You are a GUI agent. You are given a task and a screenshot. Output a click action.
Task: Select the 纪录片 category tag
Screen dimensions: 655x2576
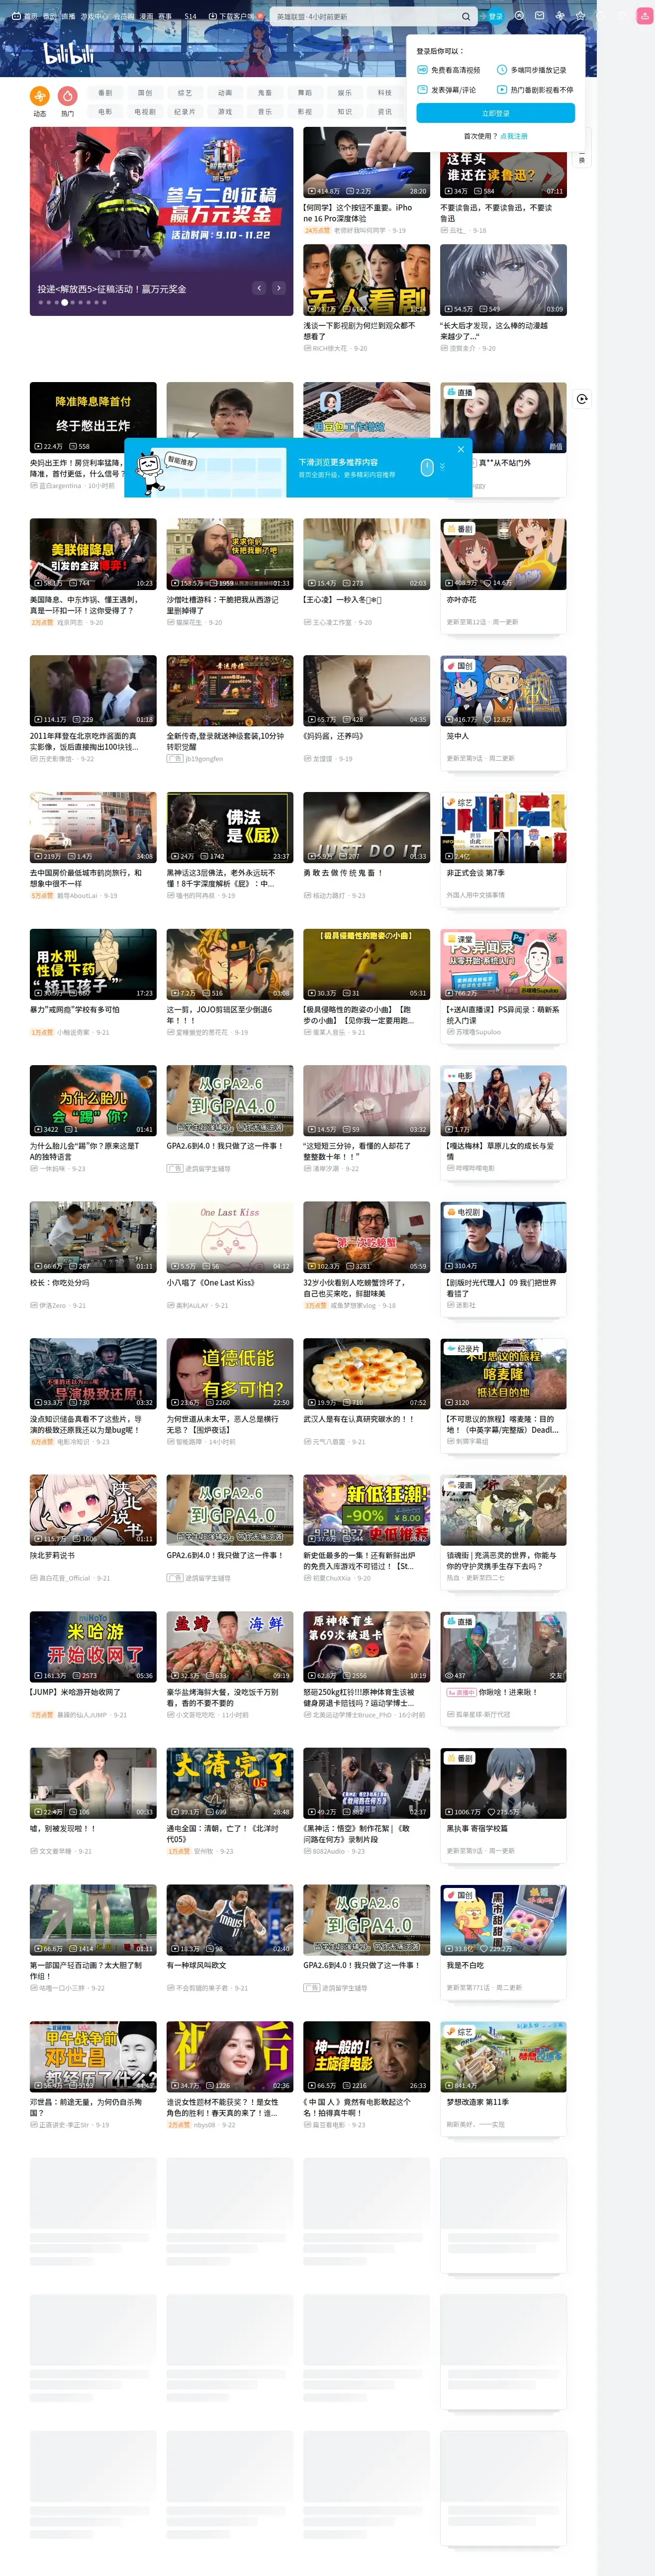tap(185, 112)
